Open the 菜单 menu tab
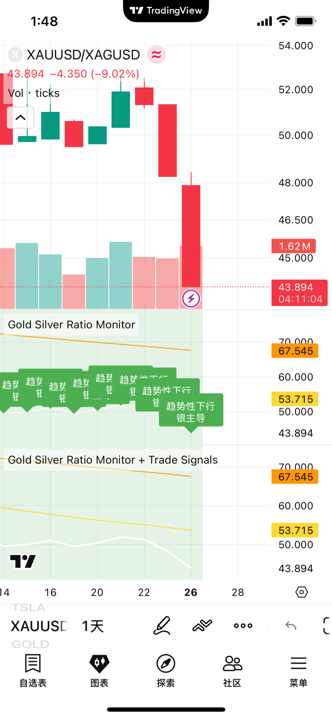The height and width of the screenshot is (719, 332). (298, 670)
